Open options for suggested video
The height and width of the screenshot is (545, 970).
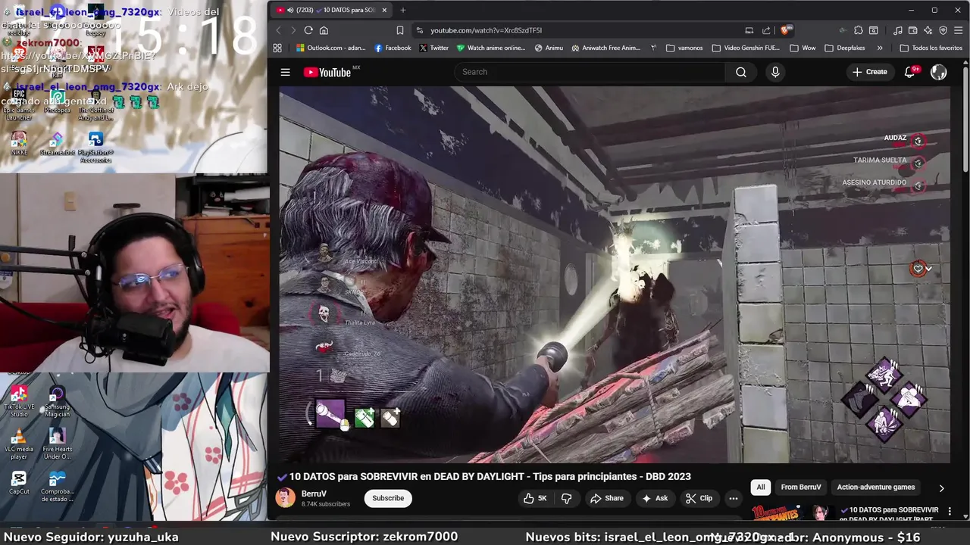click(950, 511)
